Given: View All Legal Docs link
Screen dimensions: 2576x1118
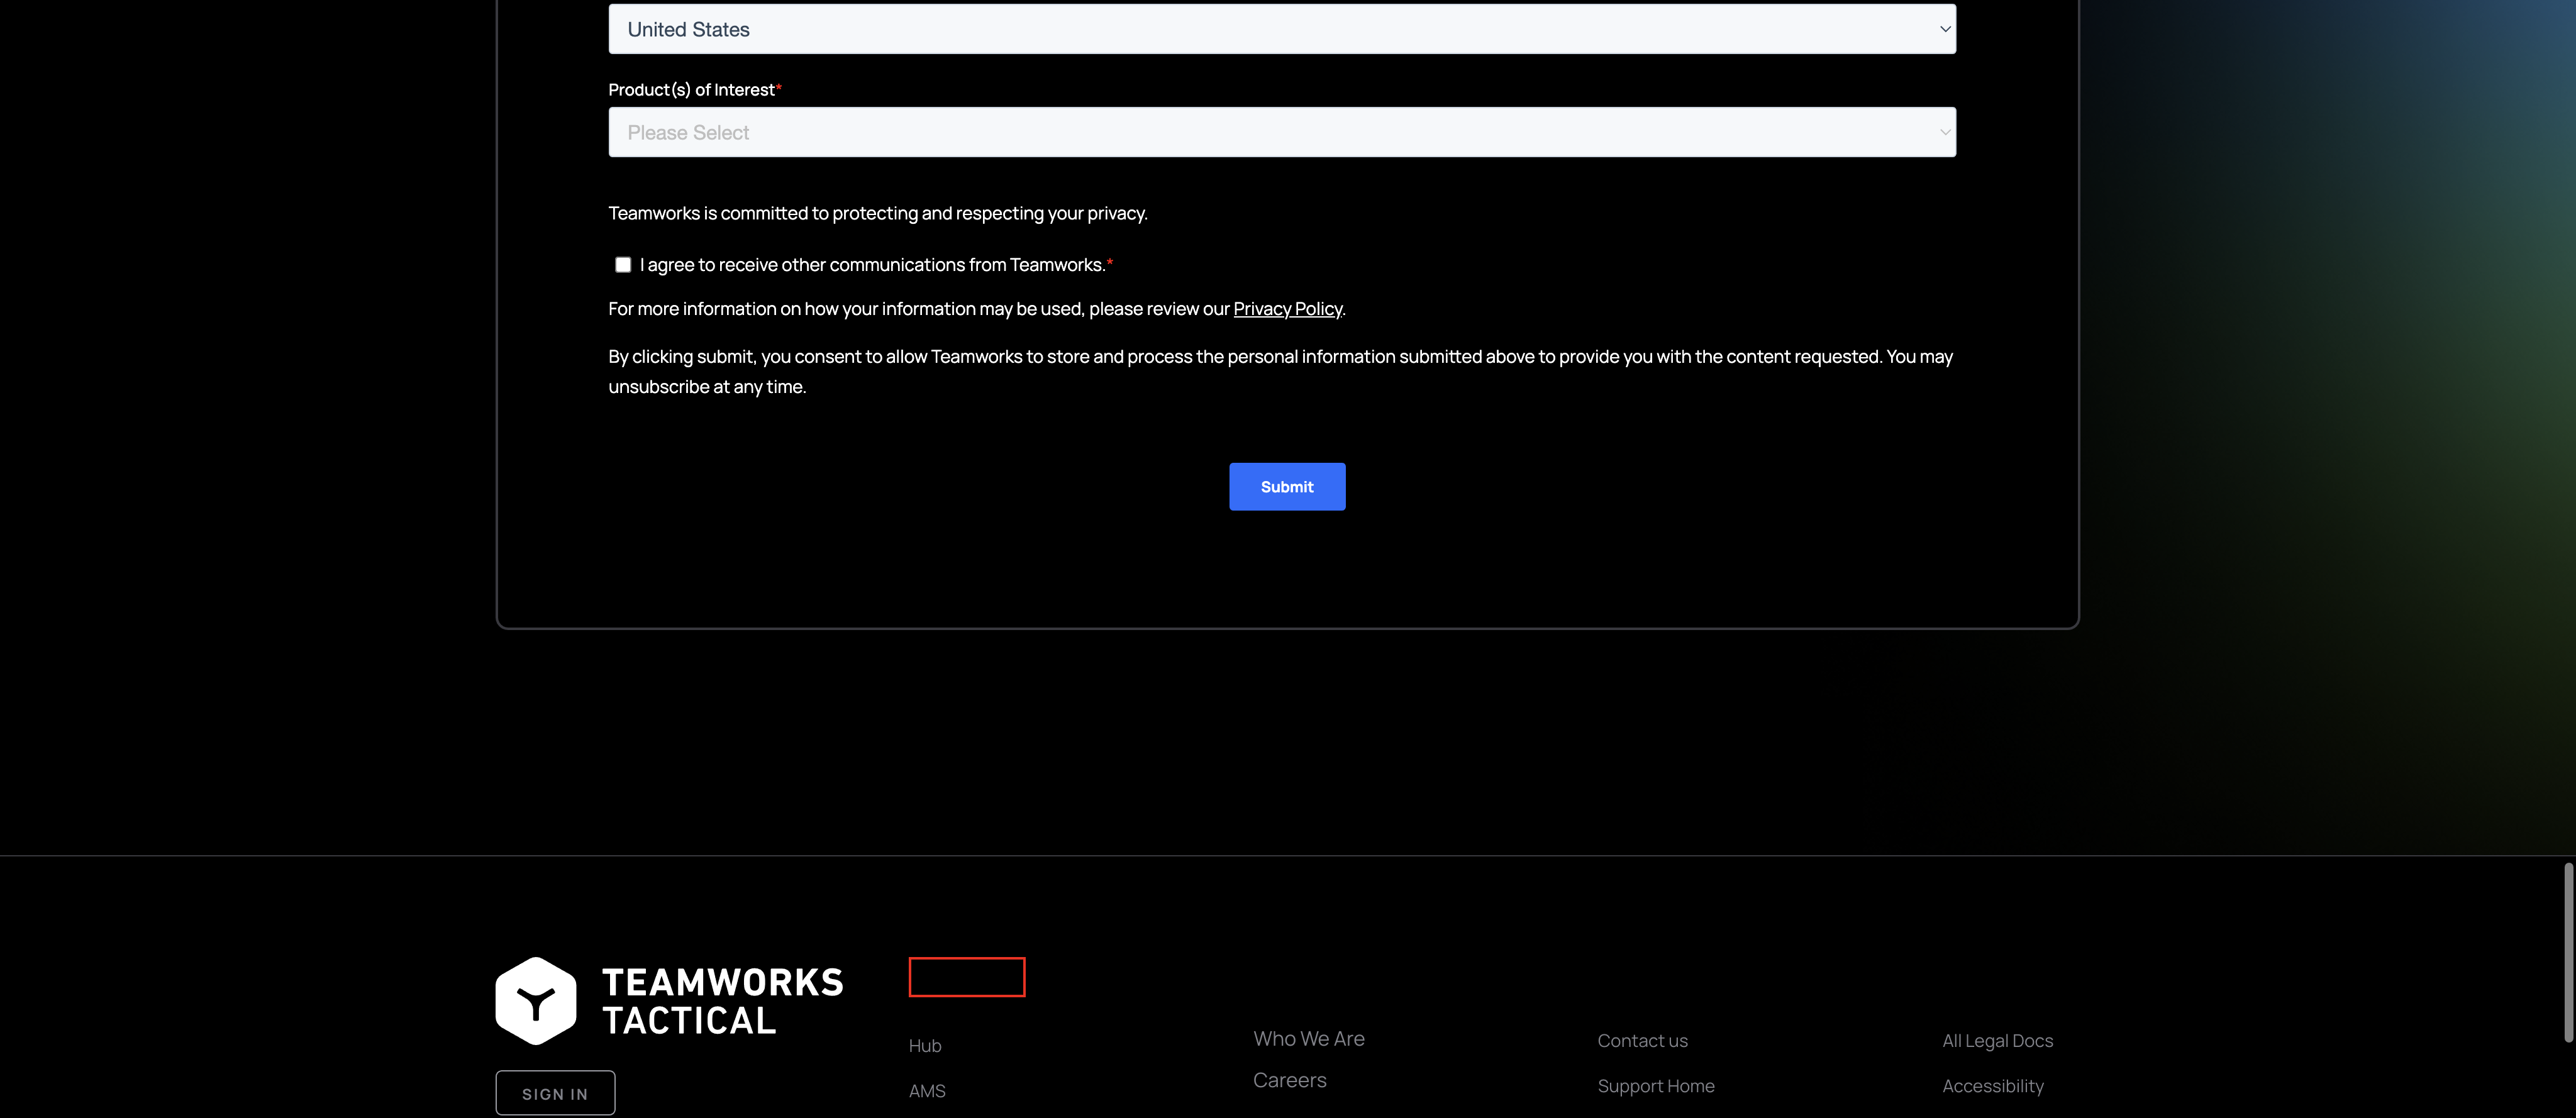Looking at the screenshot, I should (1997, 1041).
